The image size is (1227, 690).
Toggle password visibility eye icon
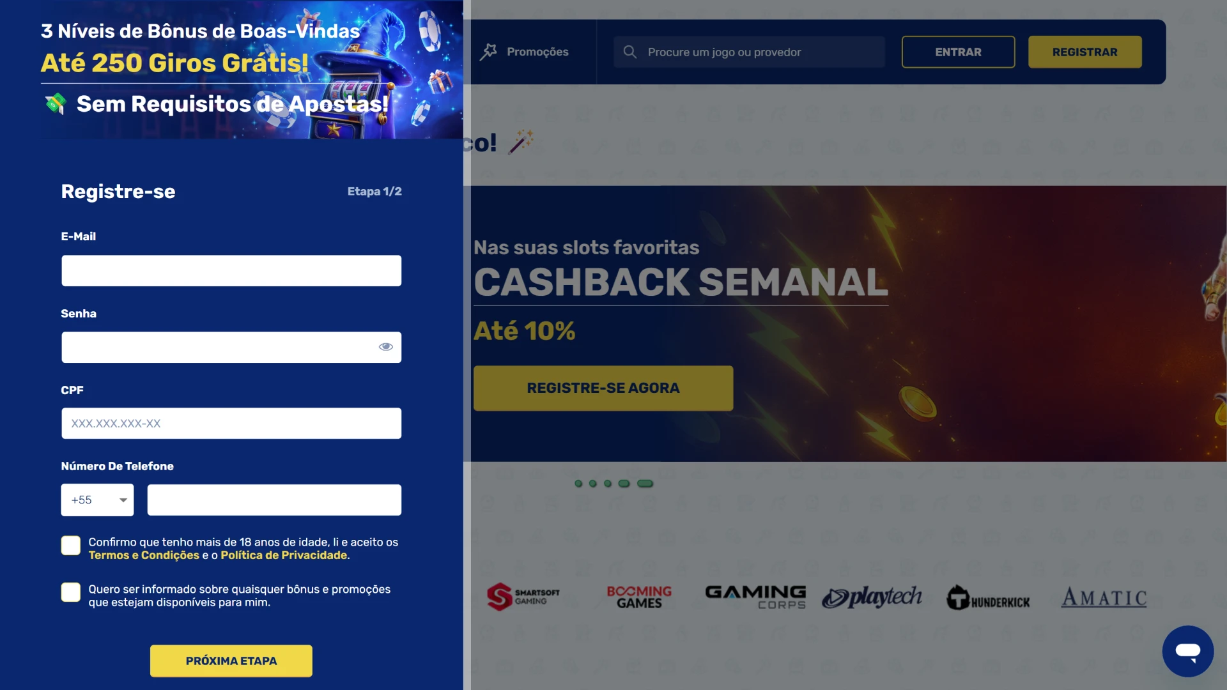tap(385, 347)
